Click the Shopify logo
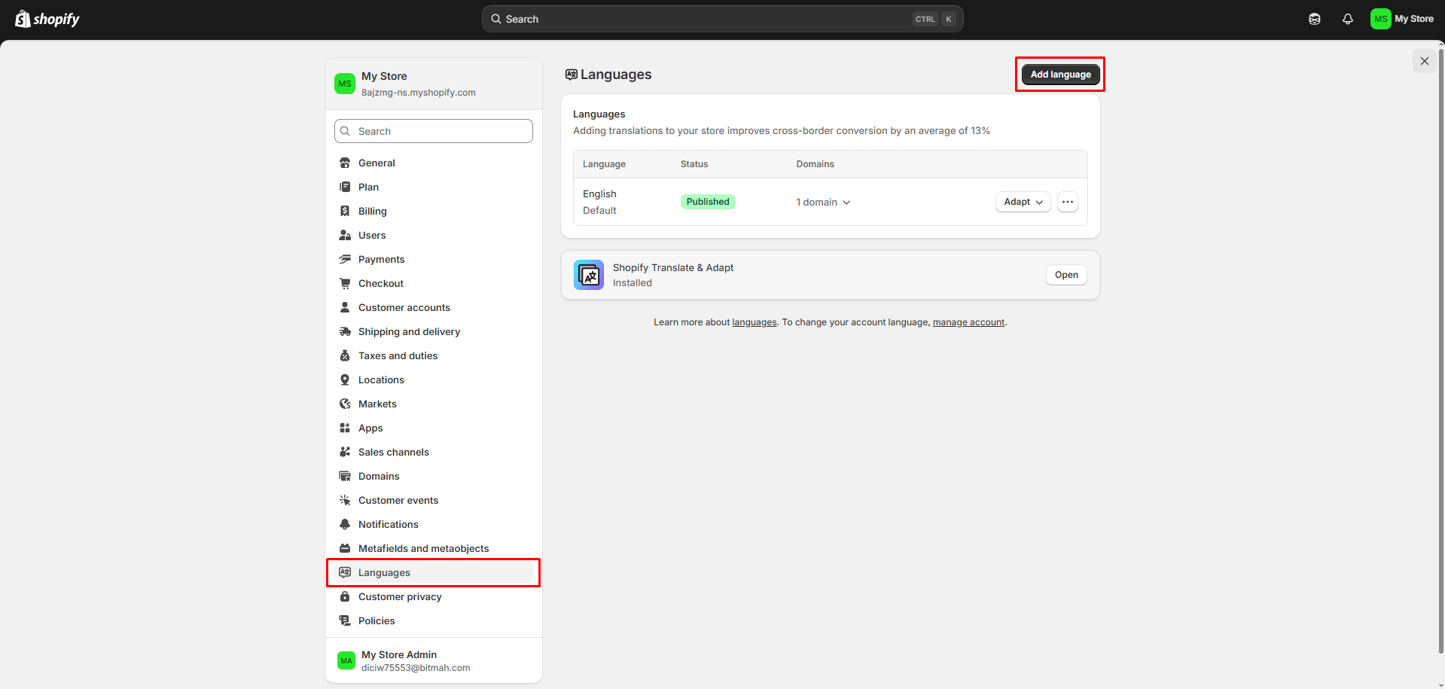 [47, 19]
